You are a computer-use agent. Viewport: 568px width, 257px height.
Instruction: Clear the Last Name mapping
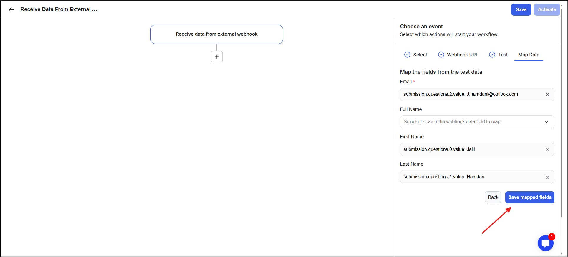point(547,177)
